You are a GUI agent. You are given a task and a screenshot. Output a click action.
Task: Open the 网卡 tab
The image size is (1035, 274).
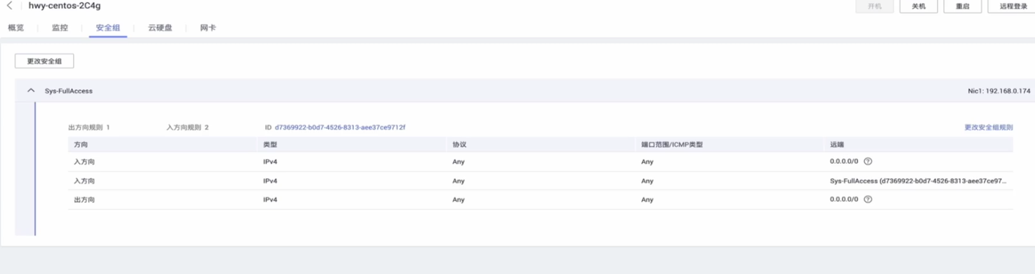point(208,28)
